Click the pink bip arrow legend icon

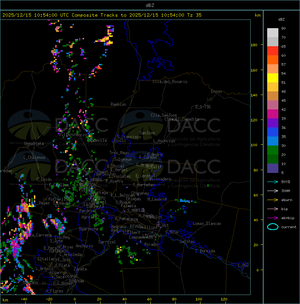(x=273, y=209)
